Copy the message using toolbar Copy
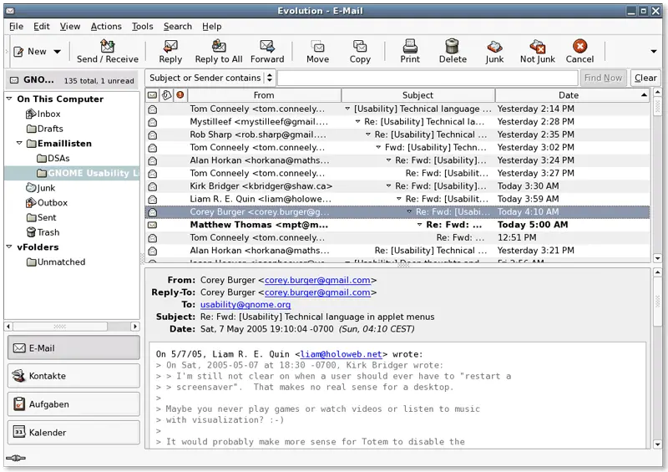This screenshot has height=472, width=668. pyautogui.click(x=360, y=51)
